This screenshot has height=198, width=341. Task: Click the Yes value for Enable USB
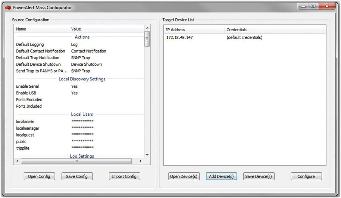(x=74, y=93)
